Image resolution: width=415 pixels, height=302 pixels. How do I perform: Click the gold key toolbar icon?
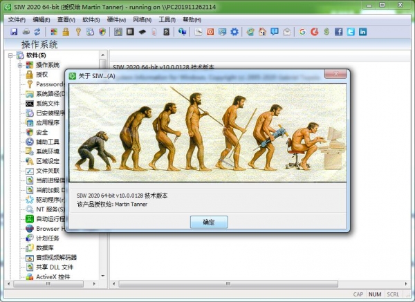(x=78, y=32)
